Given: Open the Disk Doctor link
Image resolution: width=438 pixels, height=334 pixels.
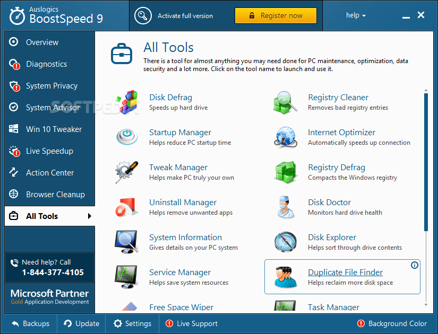Looking at the screenshot, I should pyautogui.click(x=329, y=203).
